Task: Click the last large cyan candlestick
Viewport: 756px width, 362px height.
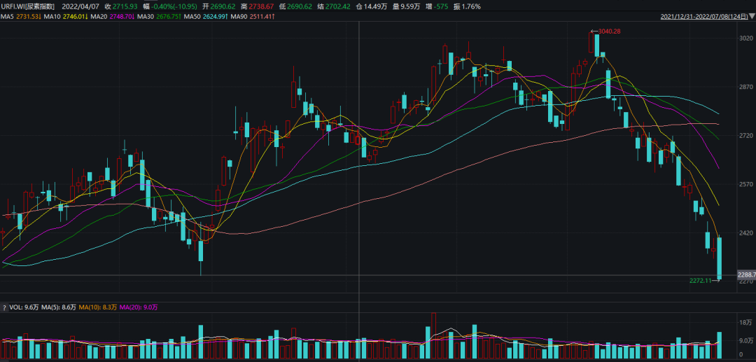Action: 719,258
